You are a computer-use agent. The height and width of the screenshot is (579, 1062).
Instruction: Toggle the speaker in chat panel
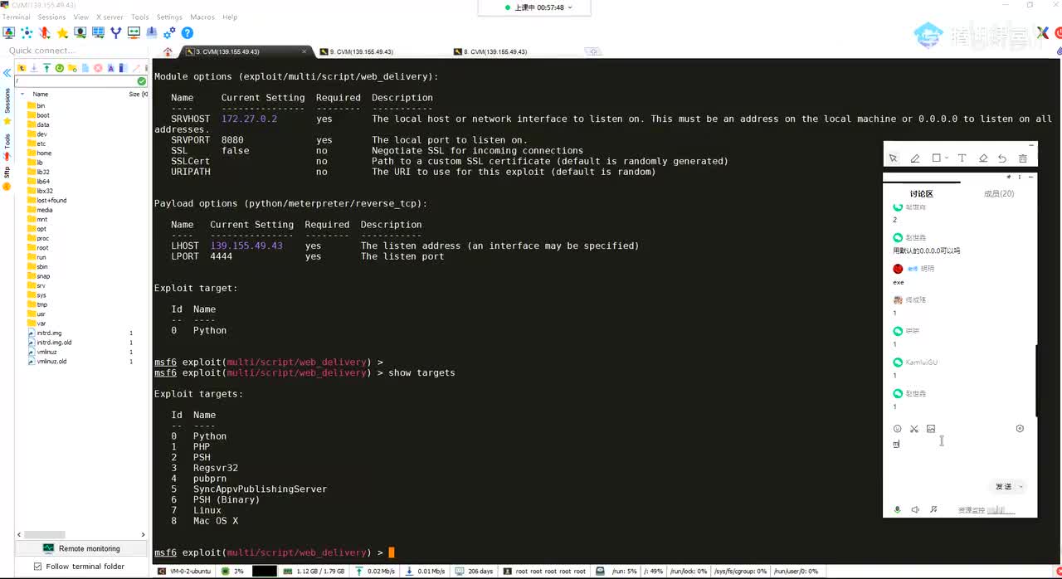coord(915,509)
